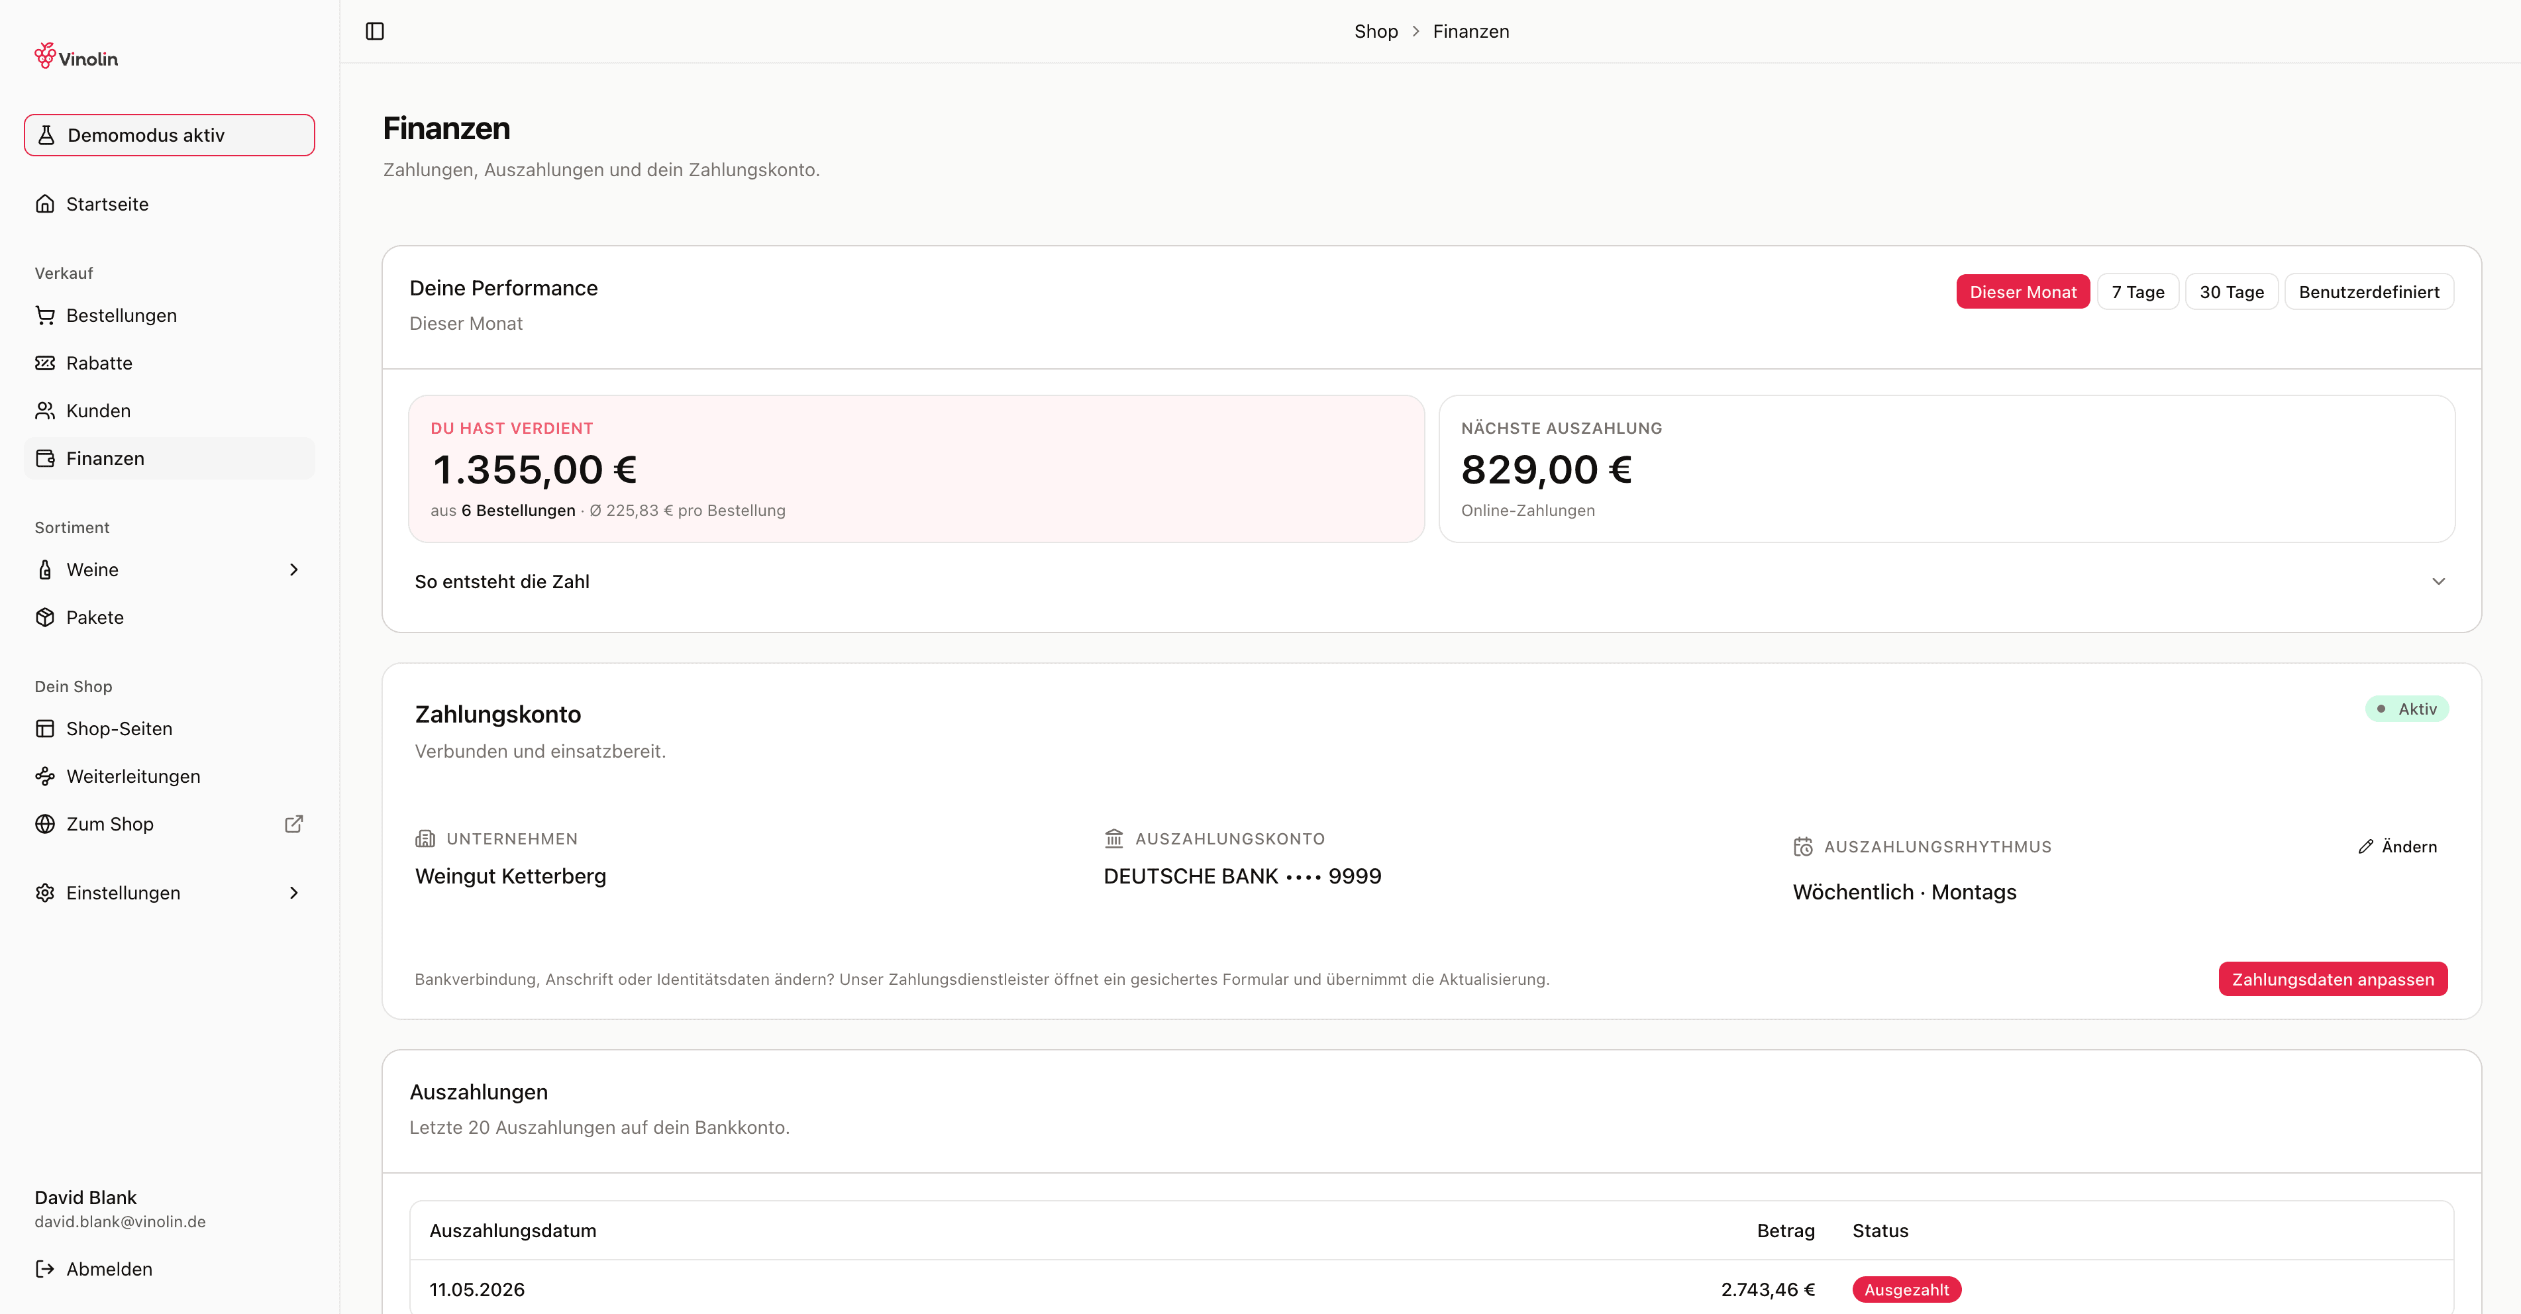
Task: Click the Unternehmen building icon
Action: tap(425, 838)
